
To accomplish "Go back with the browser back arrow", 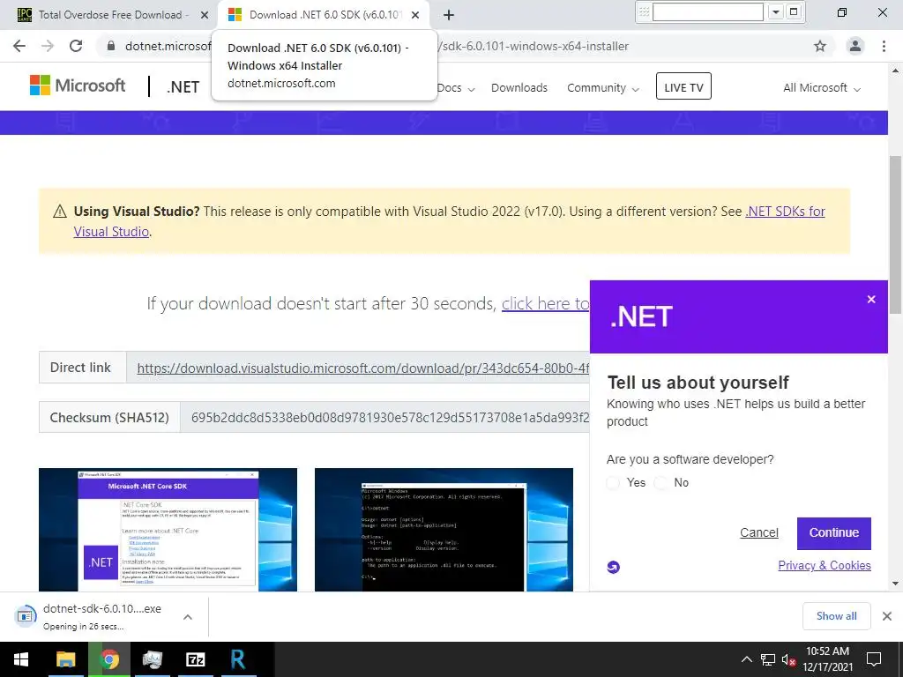I will point(19,46).
